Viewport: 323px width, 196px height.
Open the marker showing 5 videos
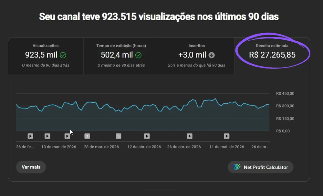tap(119, 136)
